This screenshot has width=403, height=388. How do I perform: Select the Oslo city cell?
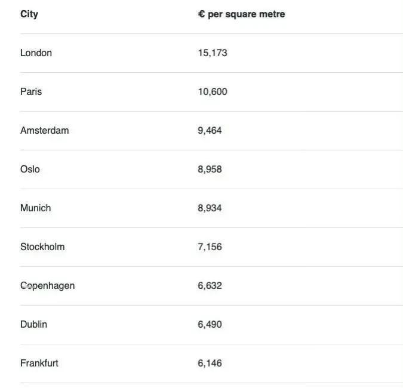(30, 170)
